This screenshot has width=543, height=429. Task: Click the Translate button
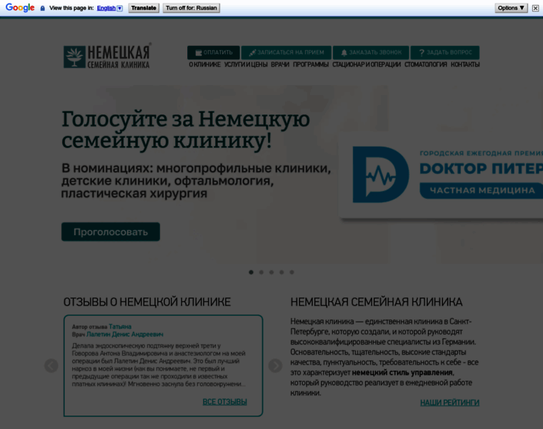point(144,8)
